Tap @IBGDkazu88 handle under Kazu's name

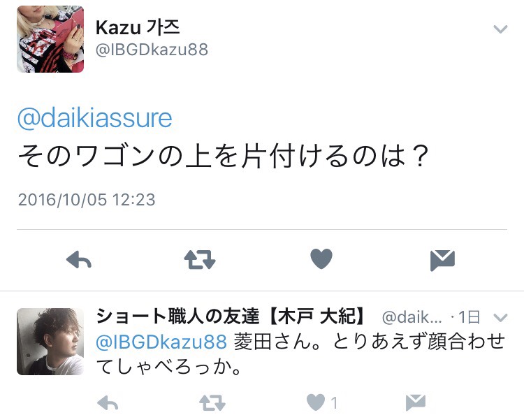click(x=152, y=50)
